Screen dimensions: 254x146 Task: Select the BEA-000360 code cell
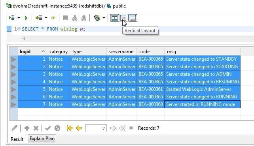click(x=150, y=104)
